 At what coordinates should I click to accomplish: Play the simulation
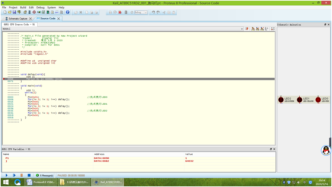pyautogui.click(x=6, y=175)
